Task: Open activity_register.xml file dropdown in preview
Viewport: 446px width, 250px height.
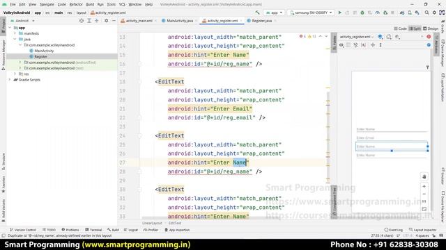Action: tap(357, 37)
